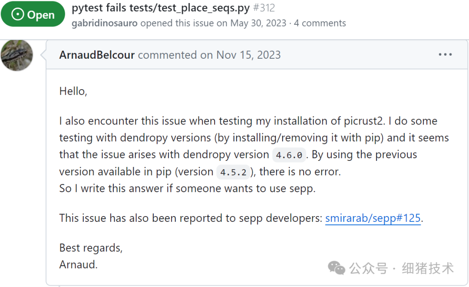Click the 4.6.0 version code snippet
This screenshot has height=287, width=469.
tap(289, 155)
